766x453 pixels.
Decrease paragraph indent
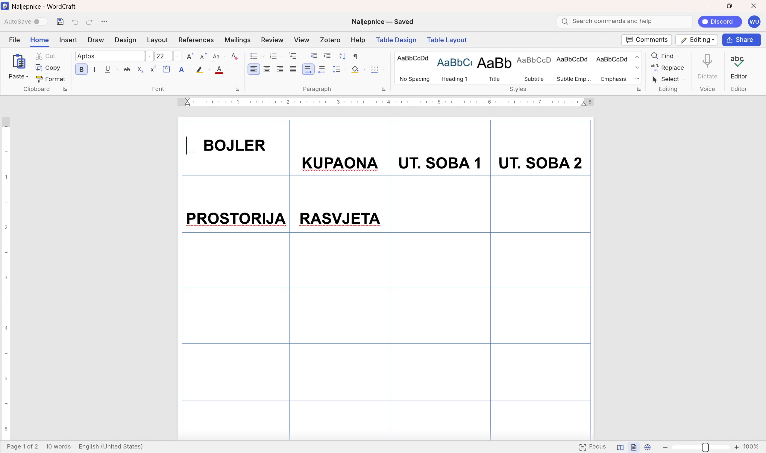314,56
